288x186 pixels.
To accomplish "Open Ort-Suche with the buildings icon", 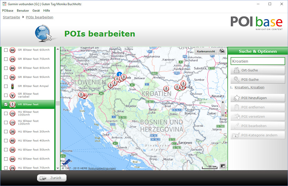I will pos(257,70).
